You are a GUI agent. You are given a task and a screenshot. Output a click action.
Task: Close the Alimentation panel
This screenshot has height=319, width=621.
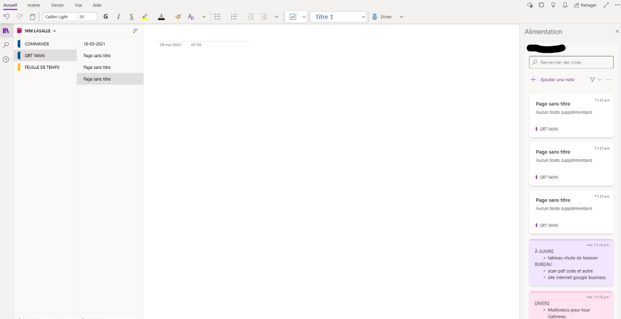(x=617, y=31)
